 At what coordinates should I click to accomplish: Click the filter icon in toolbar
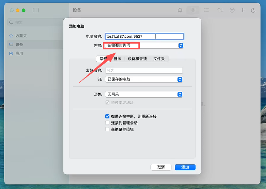[232, 10]
